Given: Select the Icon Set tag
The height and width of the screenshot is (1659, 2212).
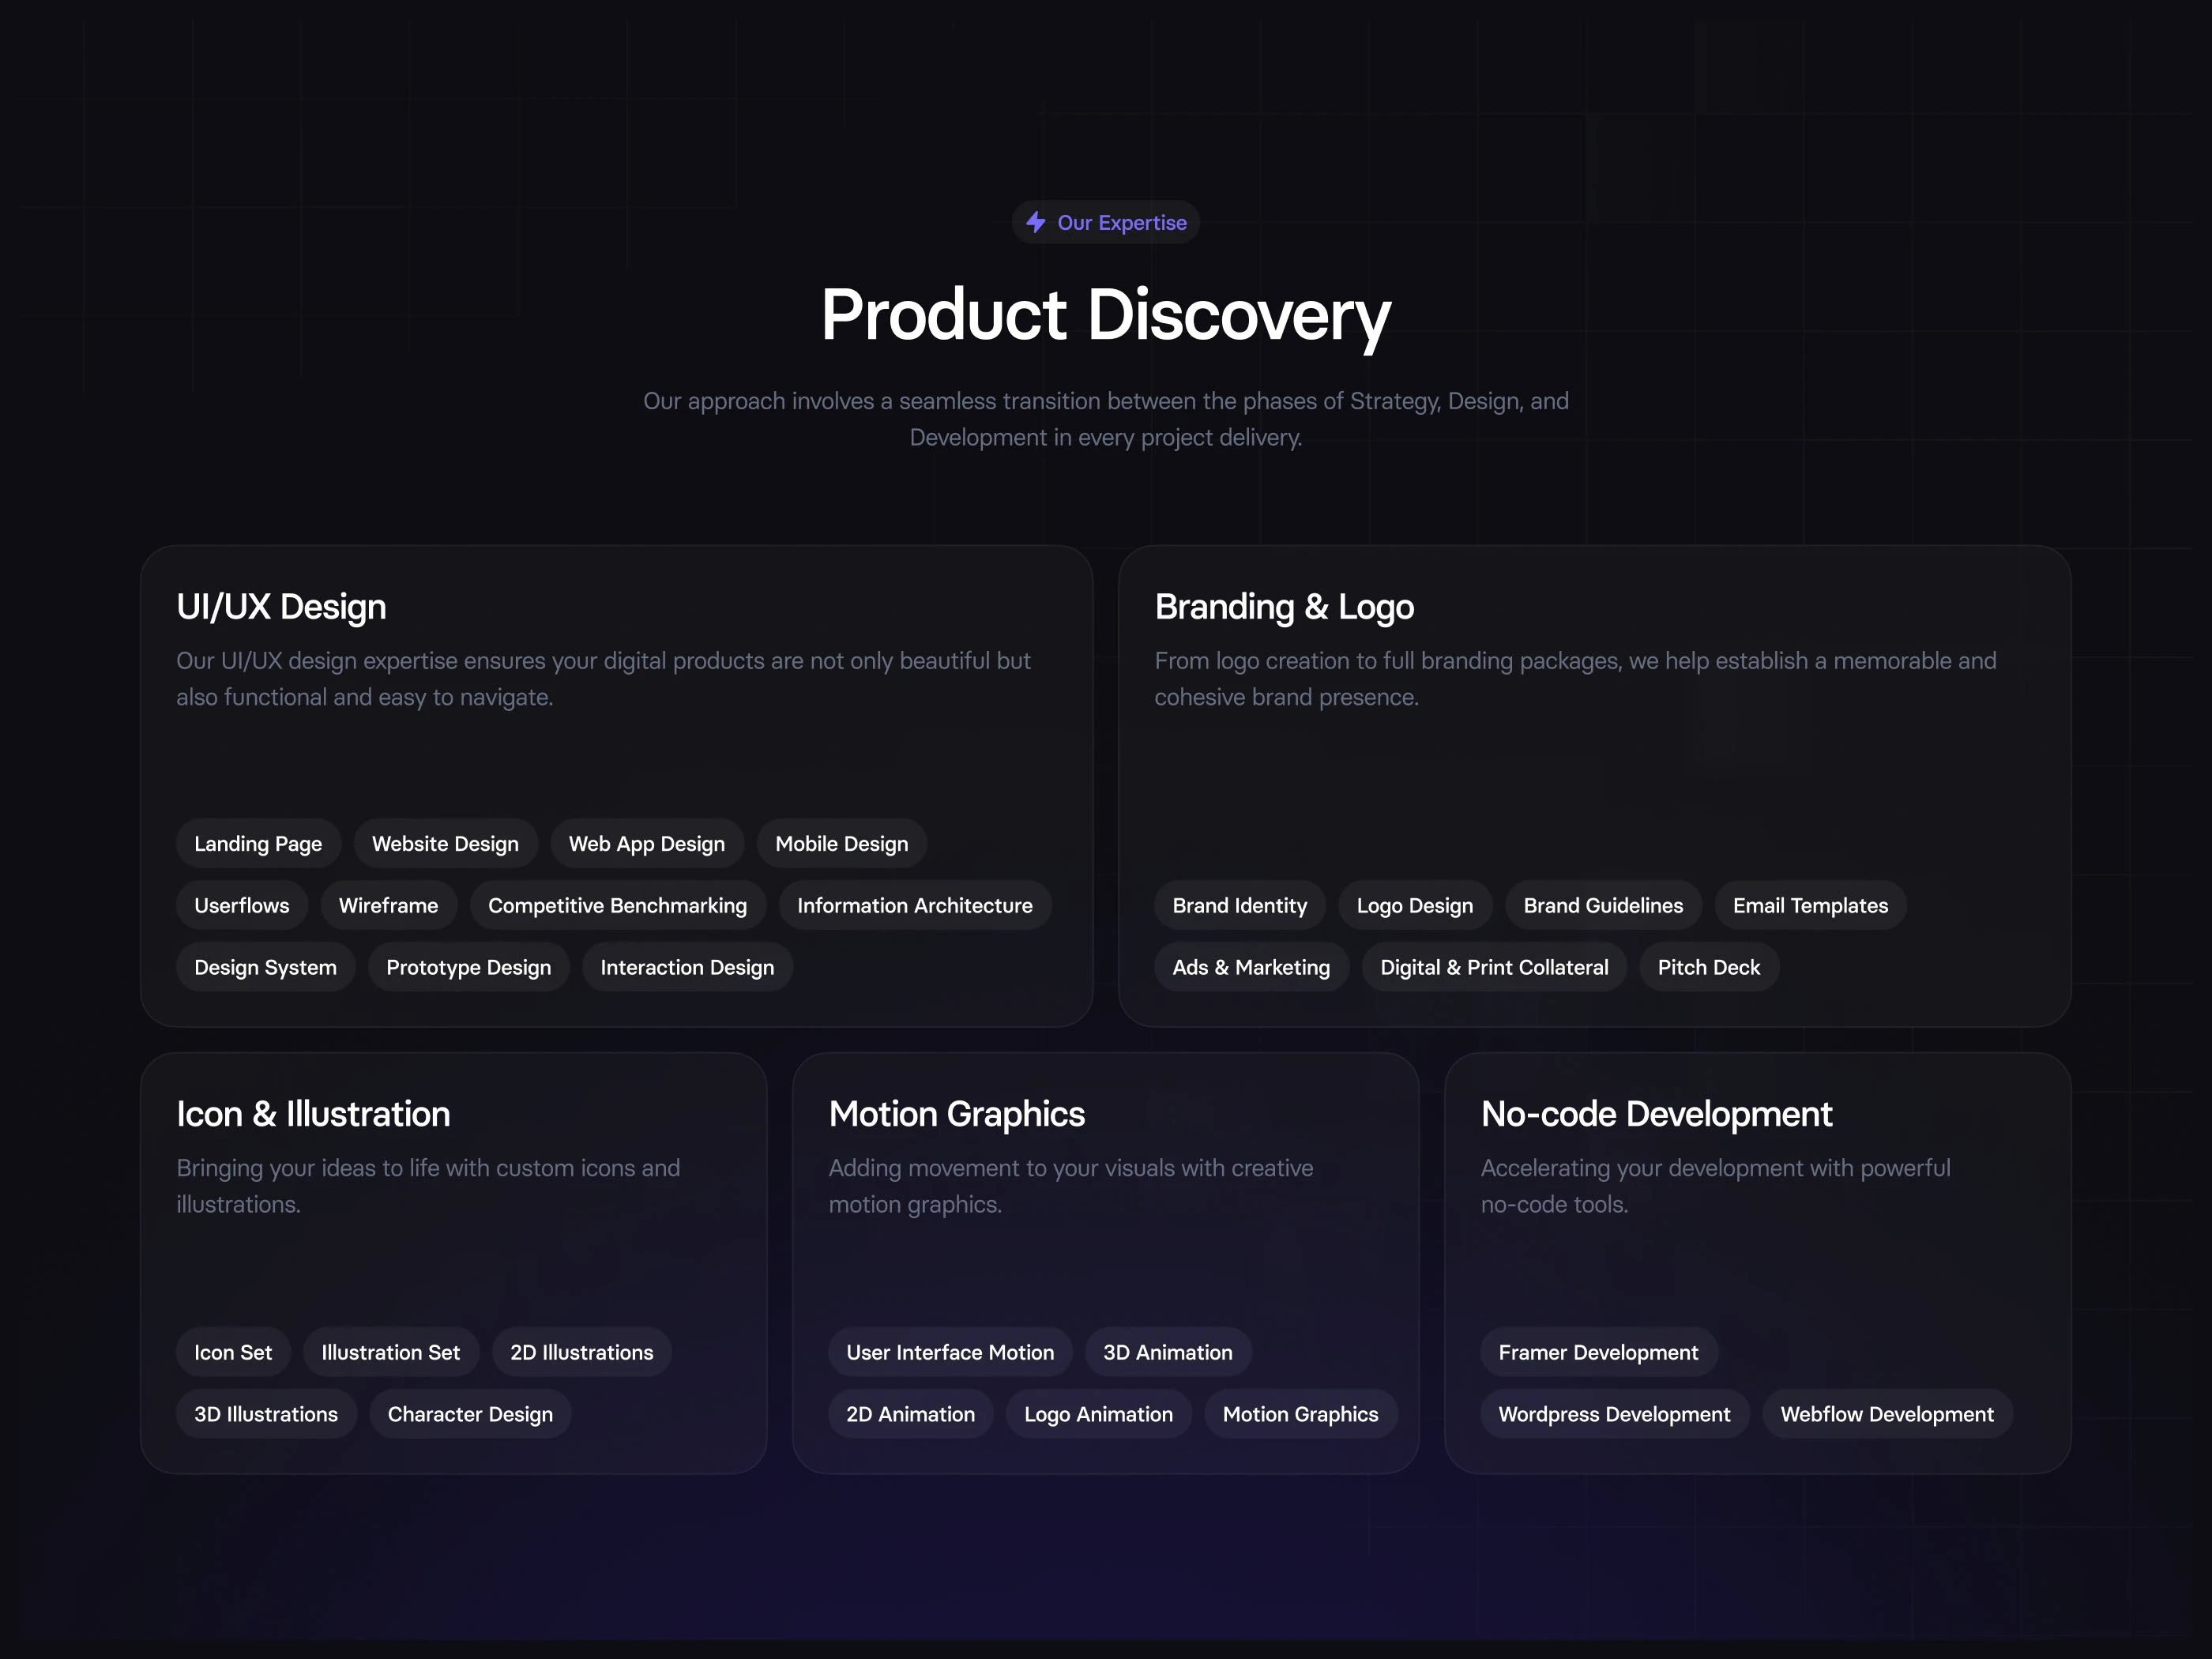Looking at the screenshot, I should click(x=233, y=1352).
